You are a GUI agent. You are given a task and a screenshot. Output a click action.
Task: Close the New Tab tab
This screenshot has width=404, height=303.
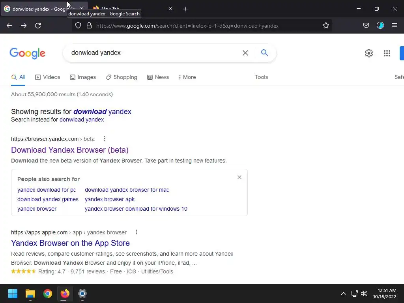tap(170, 9)
